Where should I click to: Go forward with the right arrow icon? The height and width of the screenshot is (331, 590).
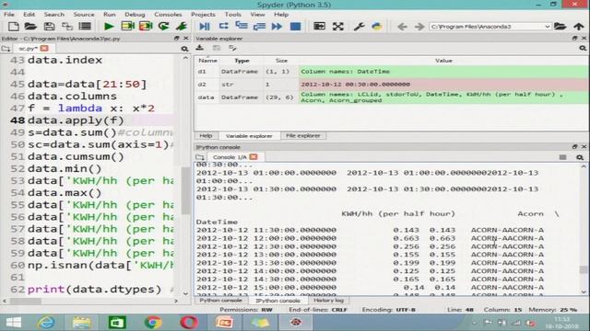(419, 27)
